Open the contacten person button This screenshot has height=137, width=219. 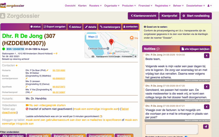pyautogui.click(x=130, y=27)
